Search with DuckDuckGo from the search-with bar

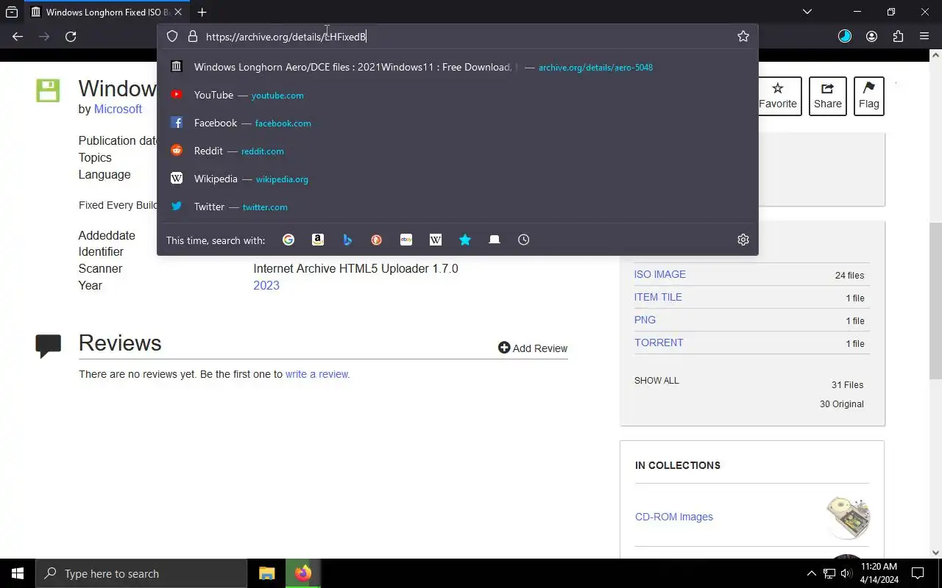(377, 240)
